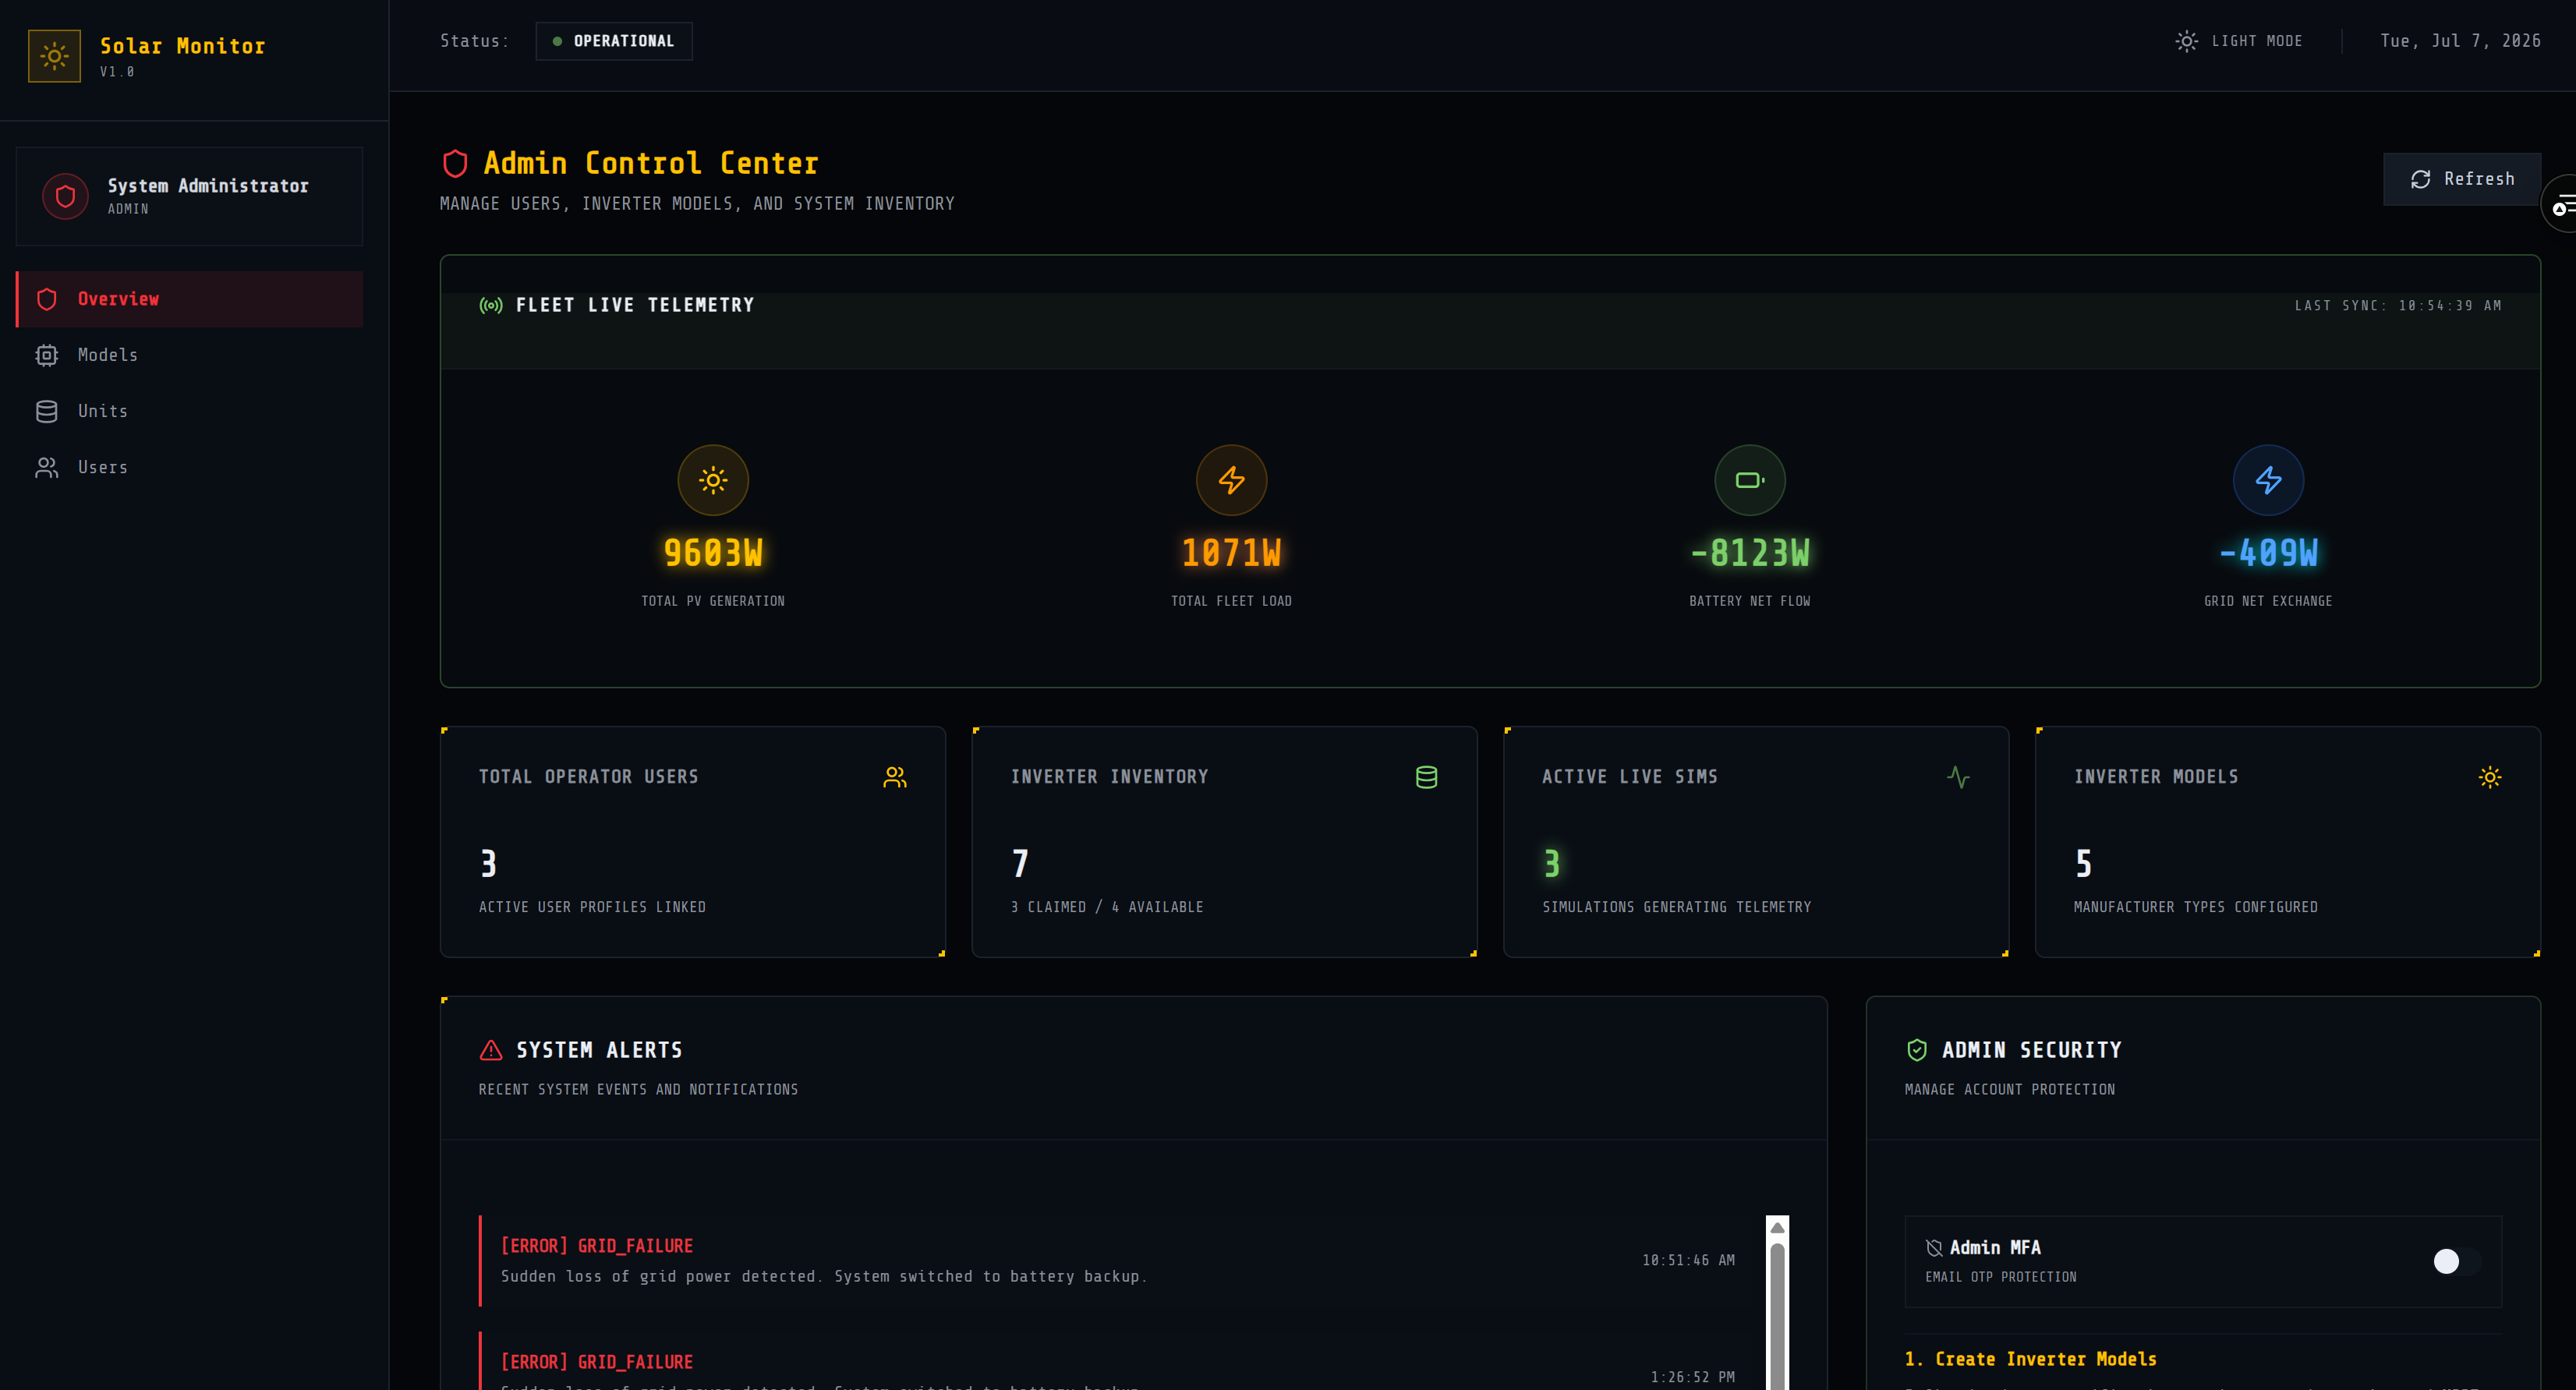This screenshot has width=2576, height=1390.
Task: Open the Models sidebar item
Action: pyautogui.click(x=189, y=355)
